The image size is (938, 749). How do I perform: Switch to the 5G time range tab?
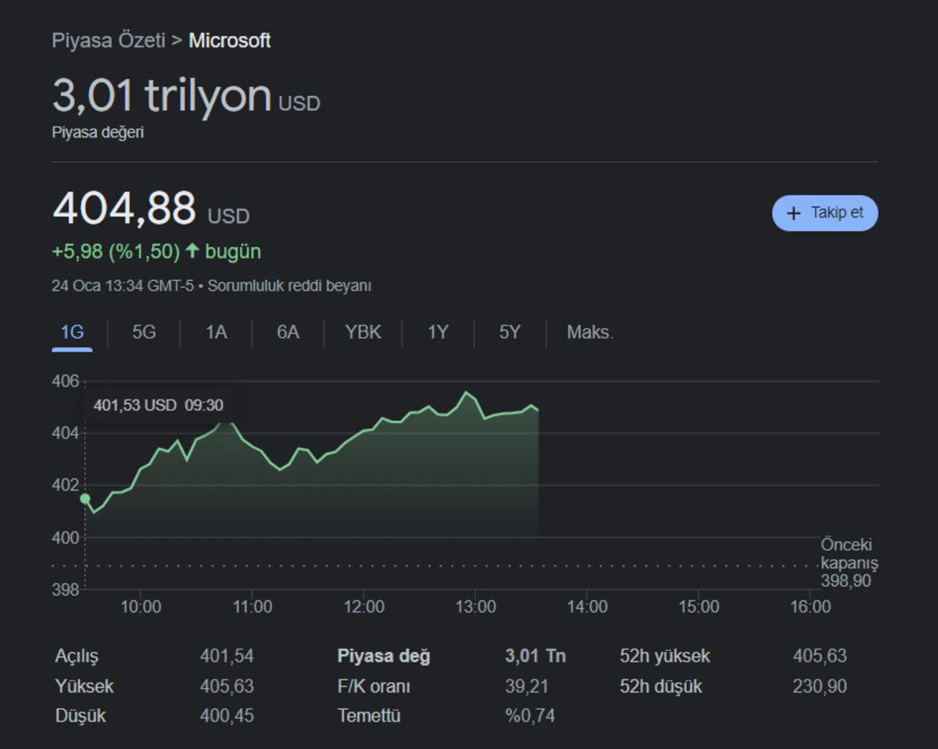click(144, 331)
